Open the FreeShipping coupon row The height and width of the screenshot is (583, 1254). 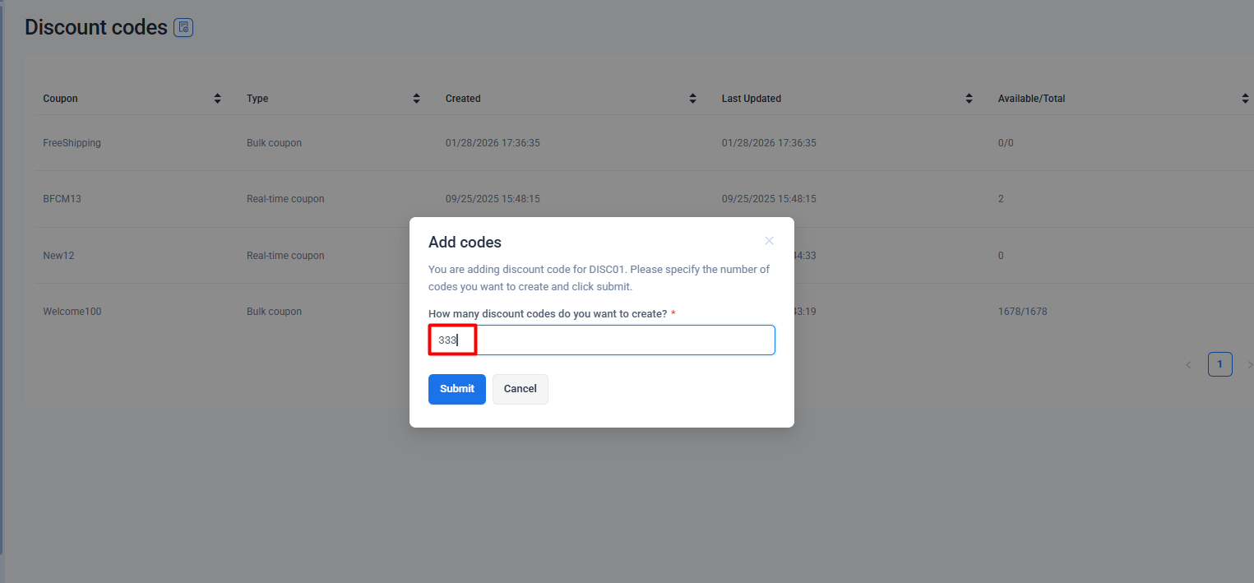[x=72, y=143]
